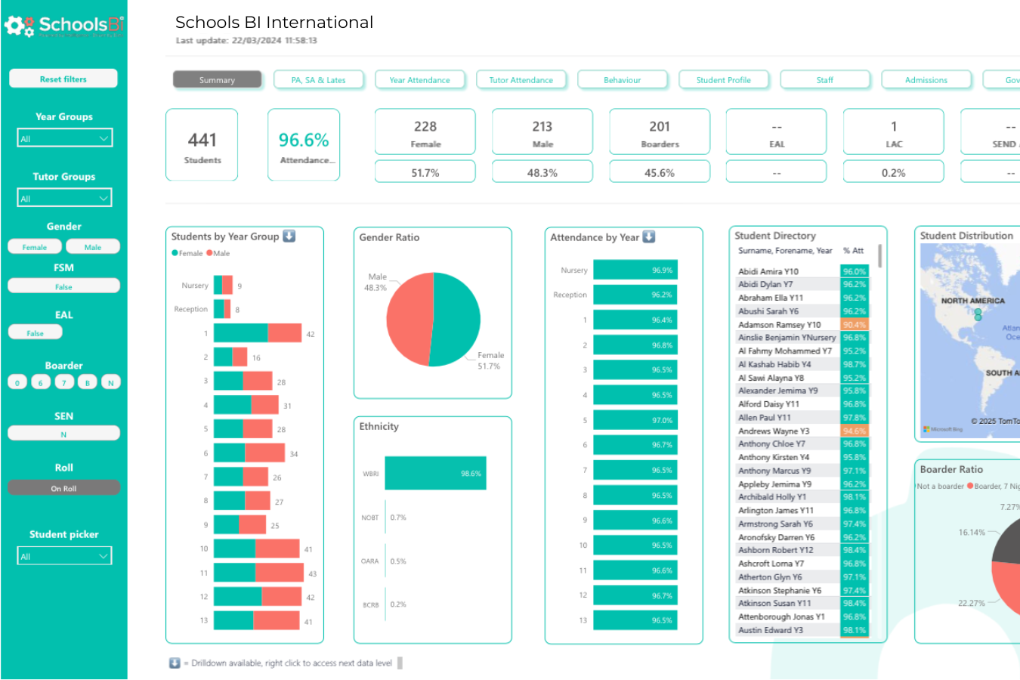Image resolution: width=1020 pixels, height=680 pixels.
Task: Switch to Student Profile tab
Action: (x=723, y=79)
